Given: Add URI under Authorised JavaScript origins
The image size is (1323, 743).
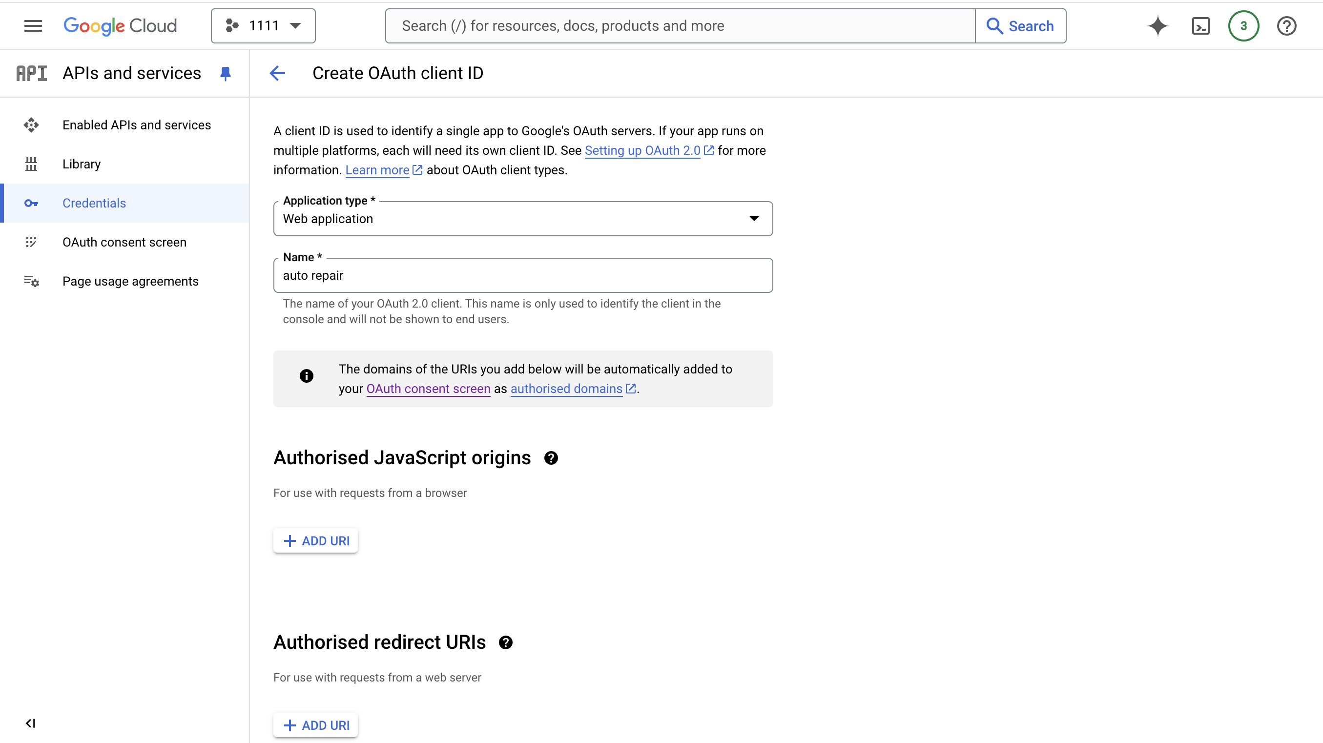Looking at the screenshot, I should (316, 541).
